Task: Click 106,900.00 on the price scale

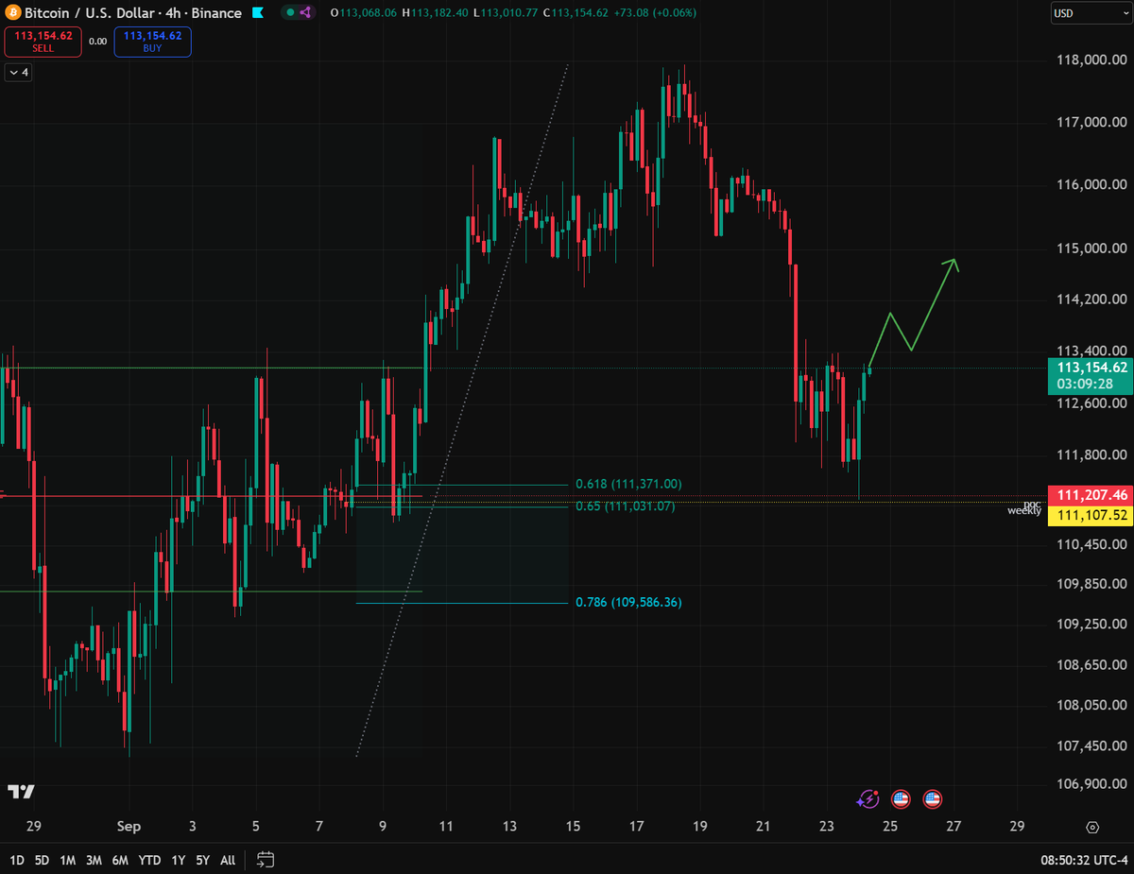Action: pyautogui.click(x=1091, y=784)
